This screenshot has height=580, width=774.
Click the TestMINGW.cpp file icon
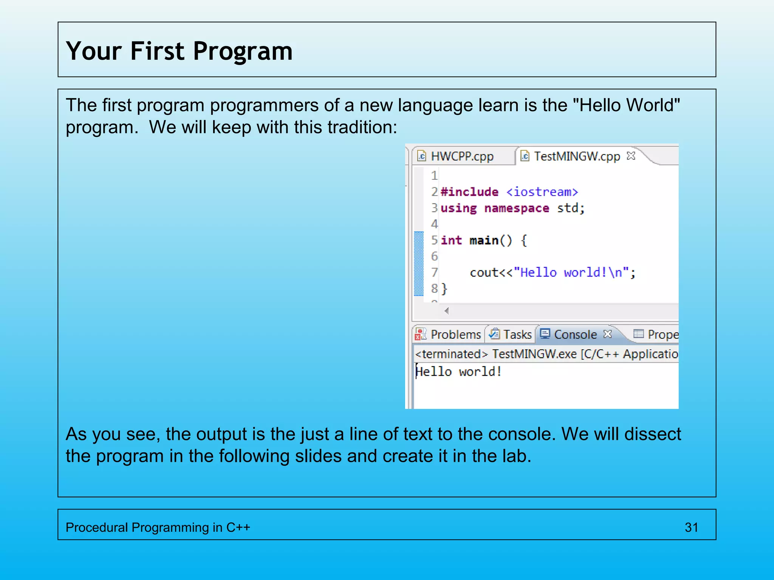coord(525,156)
